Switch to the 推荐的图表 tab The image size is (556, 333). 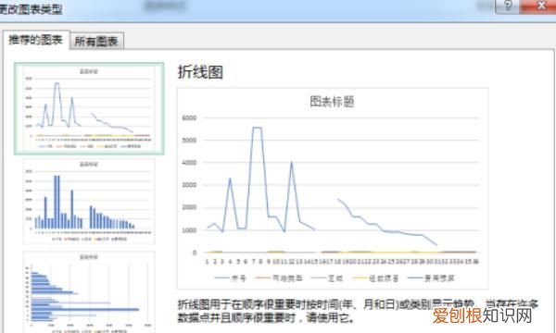36,40
